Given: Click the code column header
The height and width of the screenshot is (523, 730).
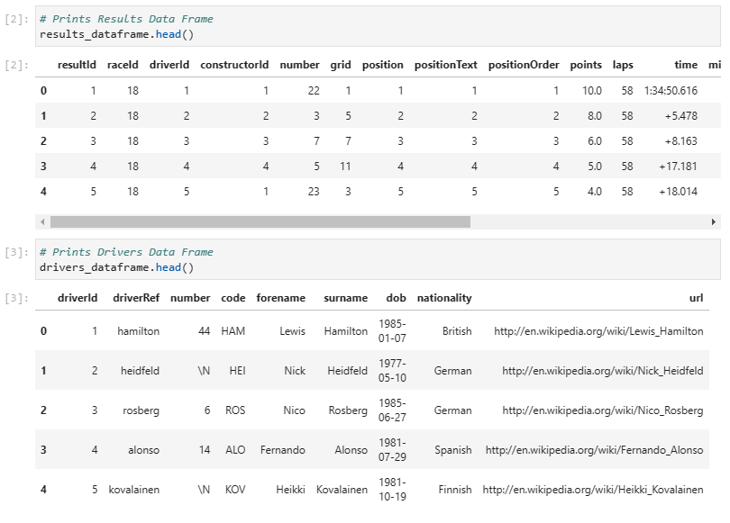Looking at the screenshot, I should 233,298.
